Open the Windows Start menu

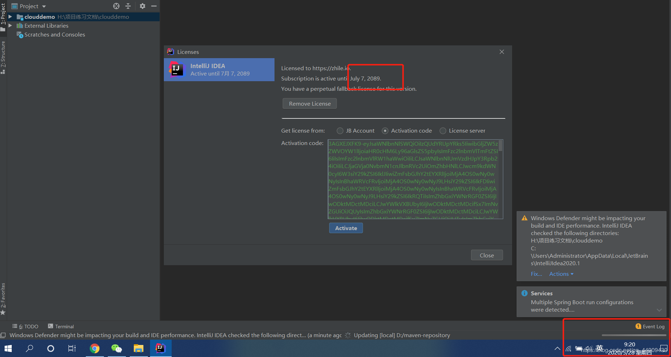click(8, 348)
